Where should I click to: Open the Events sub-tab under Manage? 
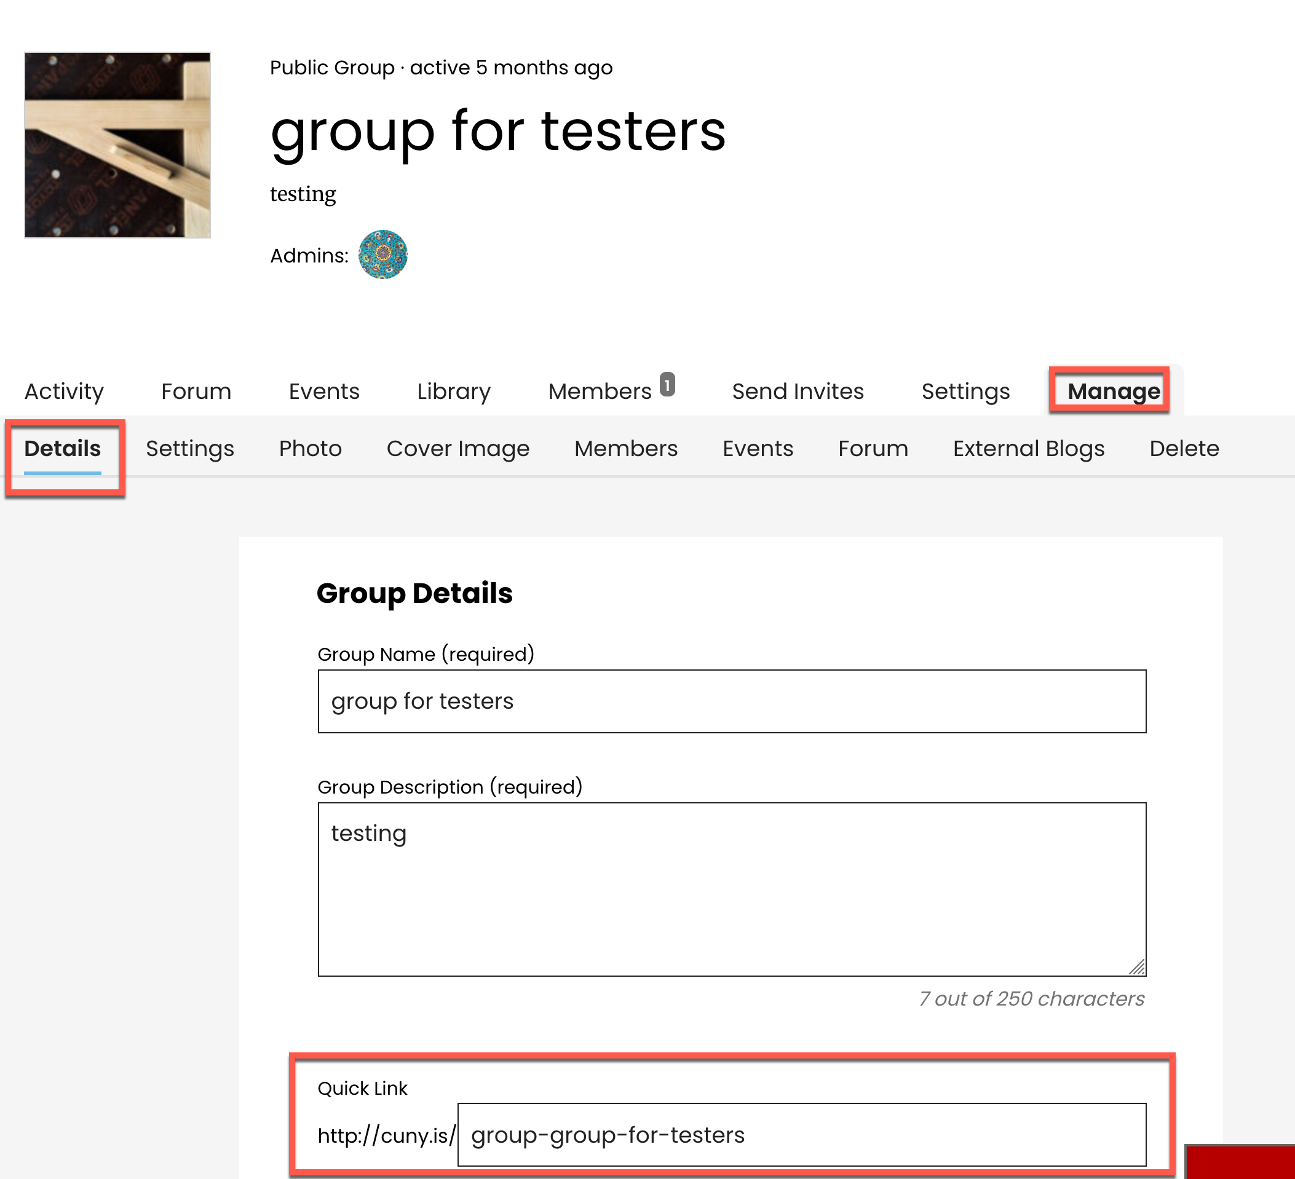tap(758, 448)
